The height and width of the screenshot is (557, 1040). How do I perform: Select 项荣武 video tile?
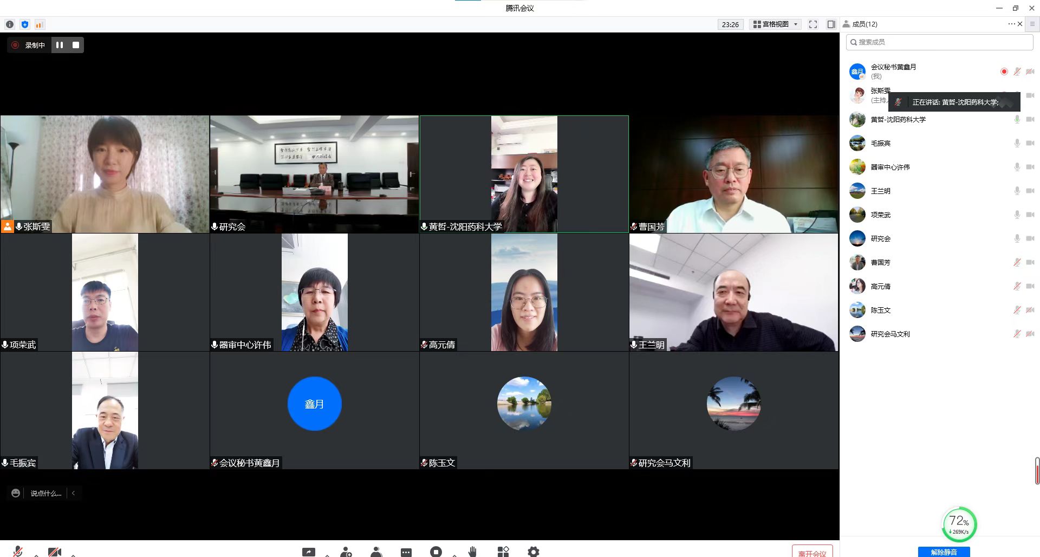(x=105, y=292)
